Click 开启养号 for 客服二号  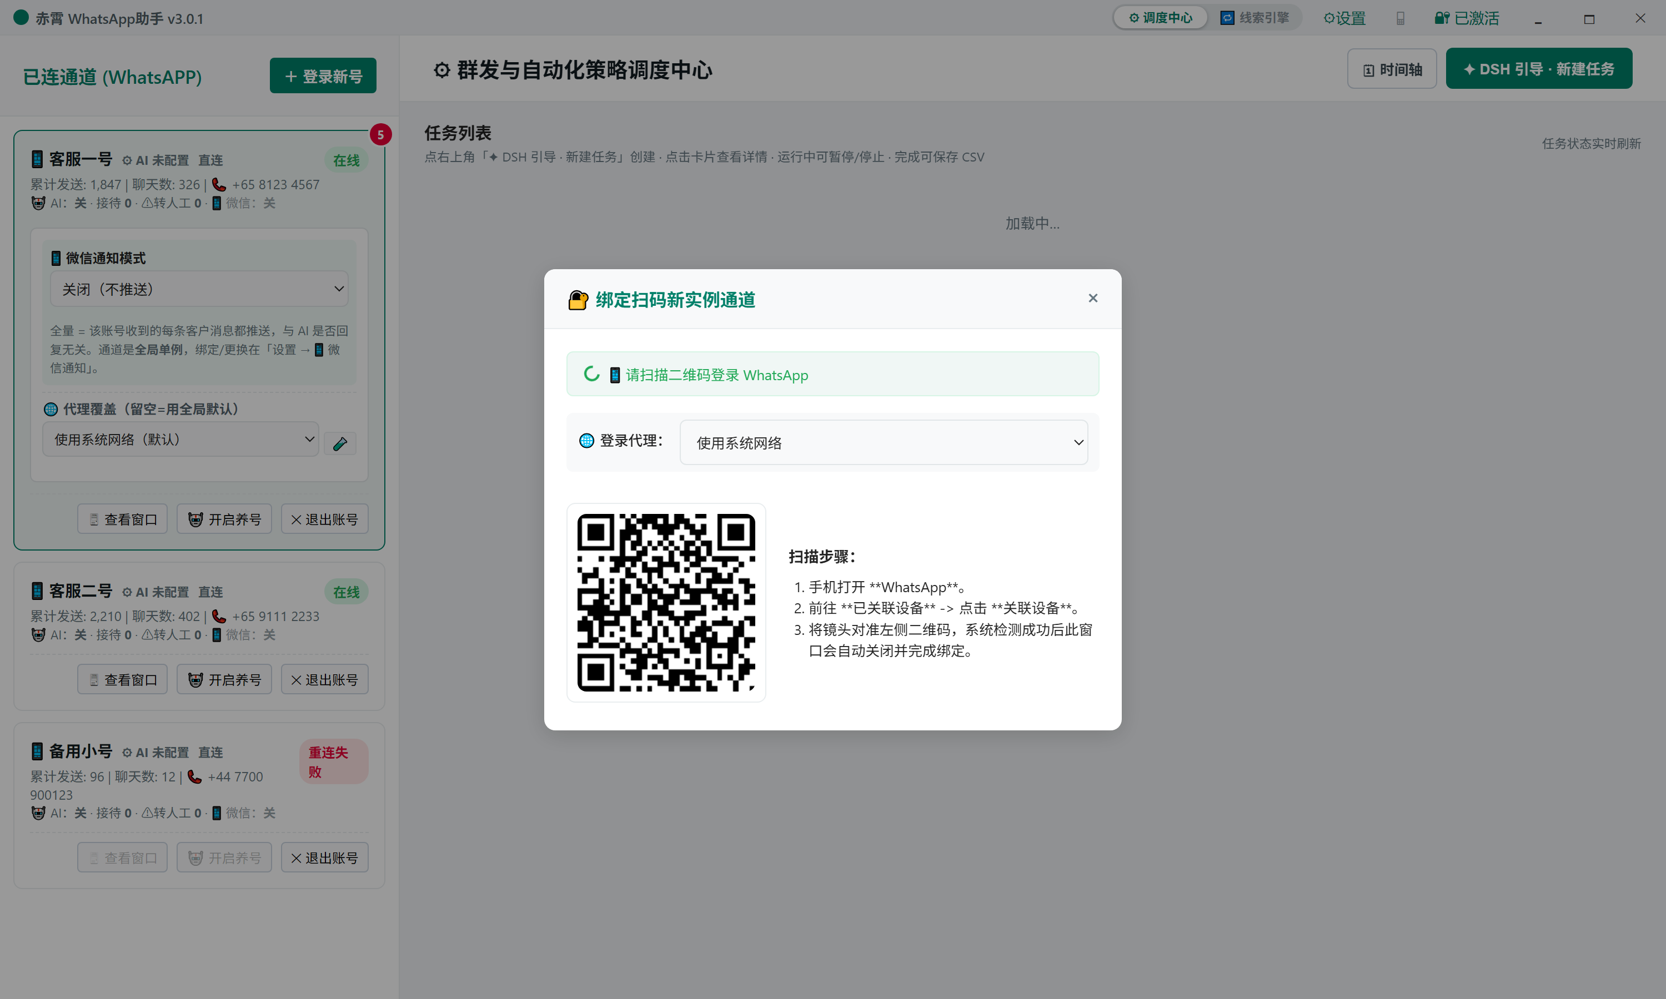pyautogui.click(x=224, y=679)
